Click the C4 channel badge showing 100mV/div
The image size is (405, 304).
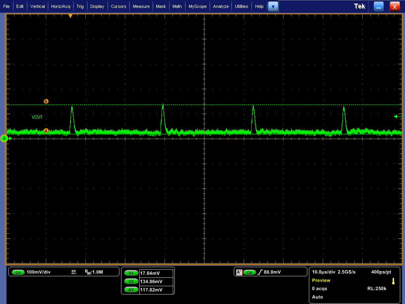[x=18, y=272]
